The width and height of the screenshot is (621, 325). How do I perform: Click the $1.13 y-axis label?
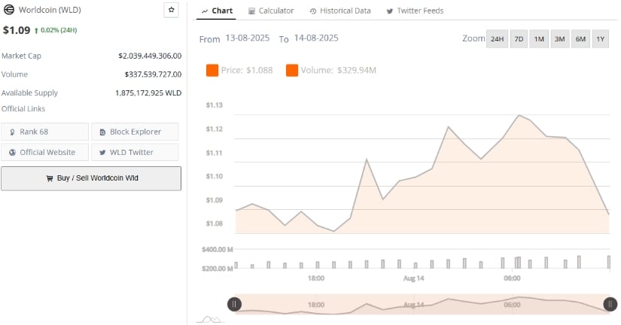tap(215, 105)
